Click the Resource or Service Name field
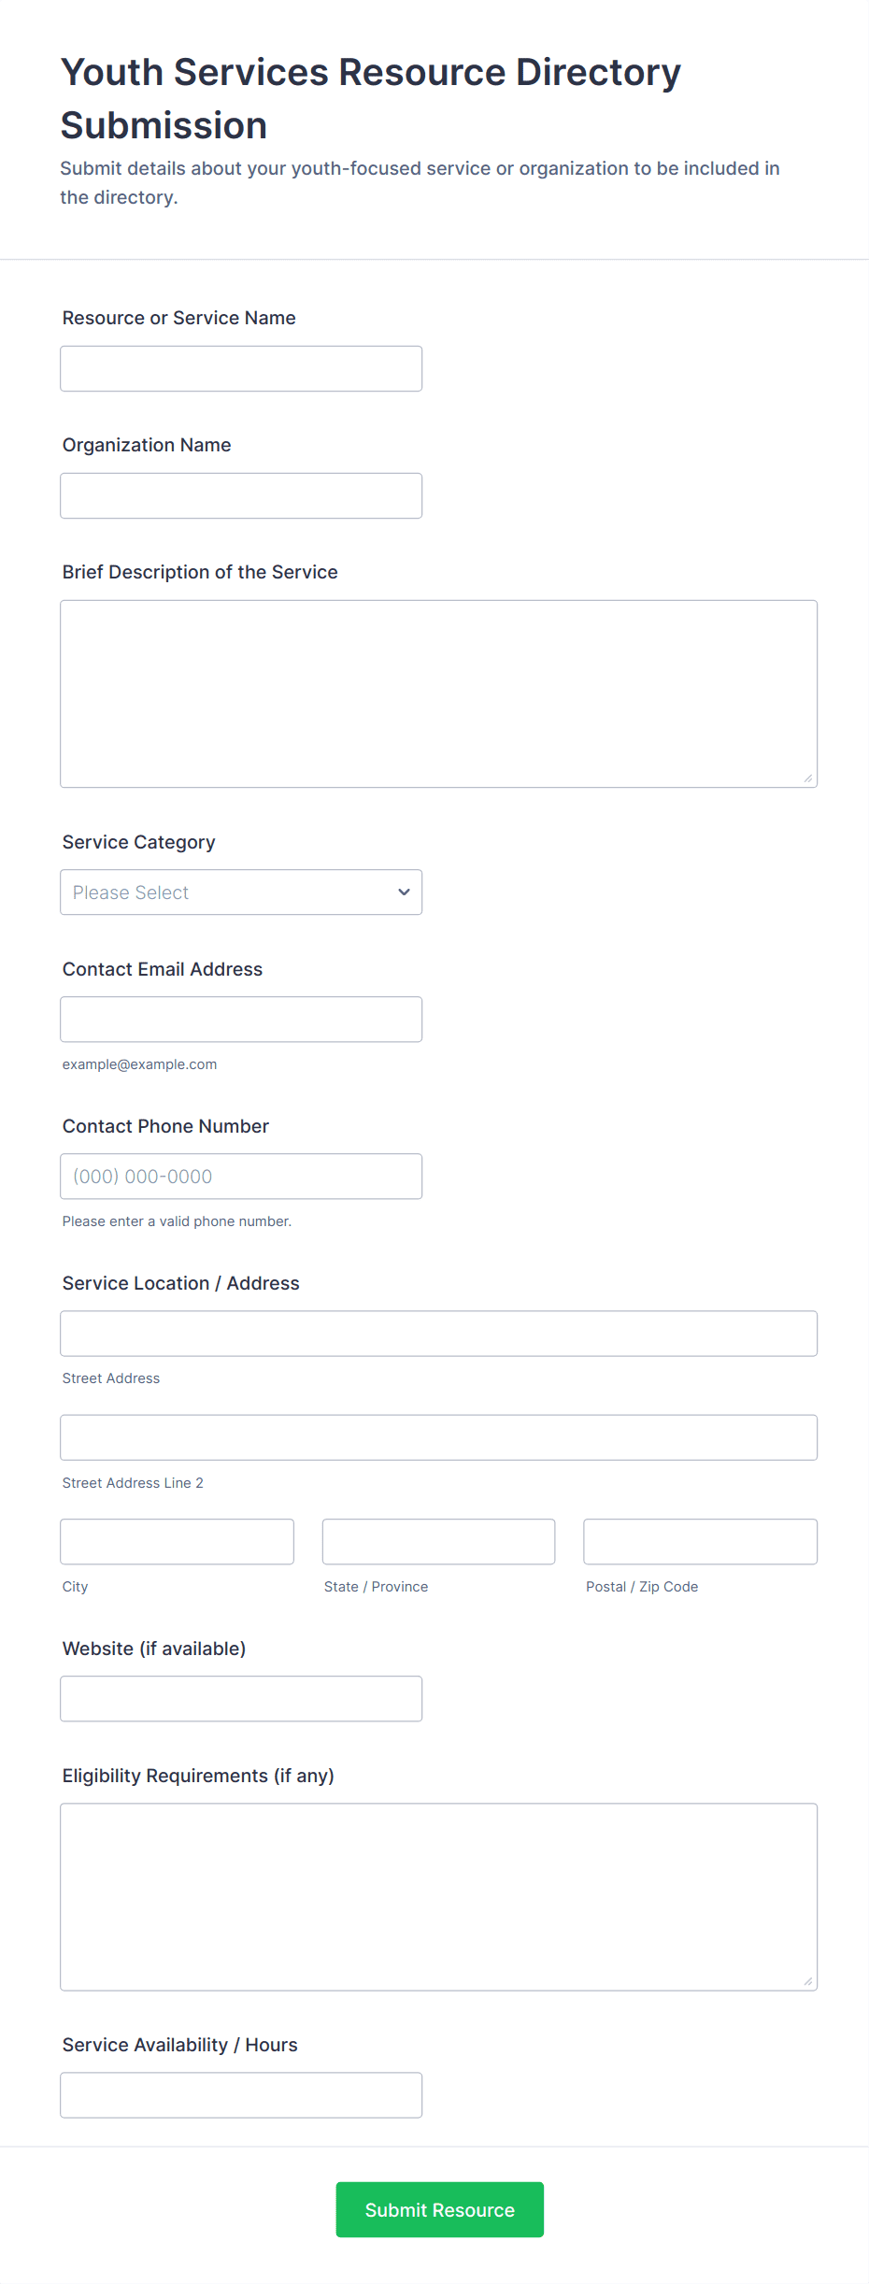The image size is (869, 2284). point(241,369)
